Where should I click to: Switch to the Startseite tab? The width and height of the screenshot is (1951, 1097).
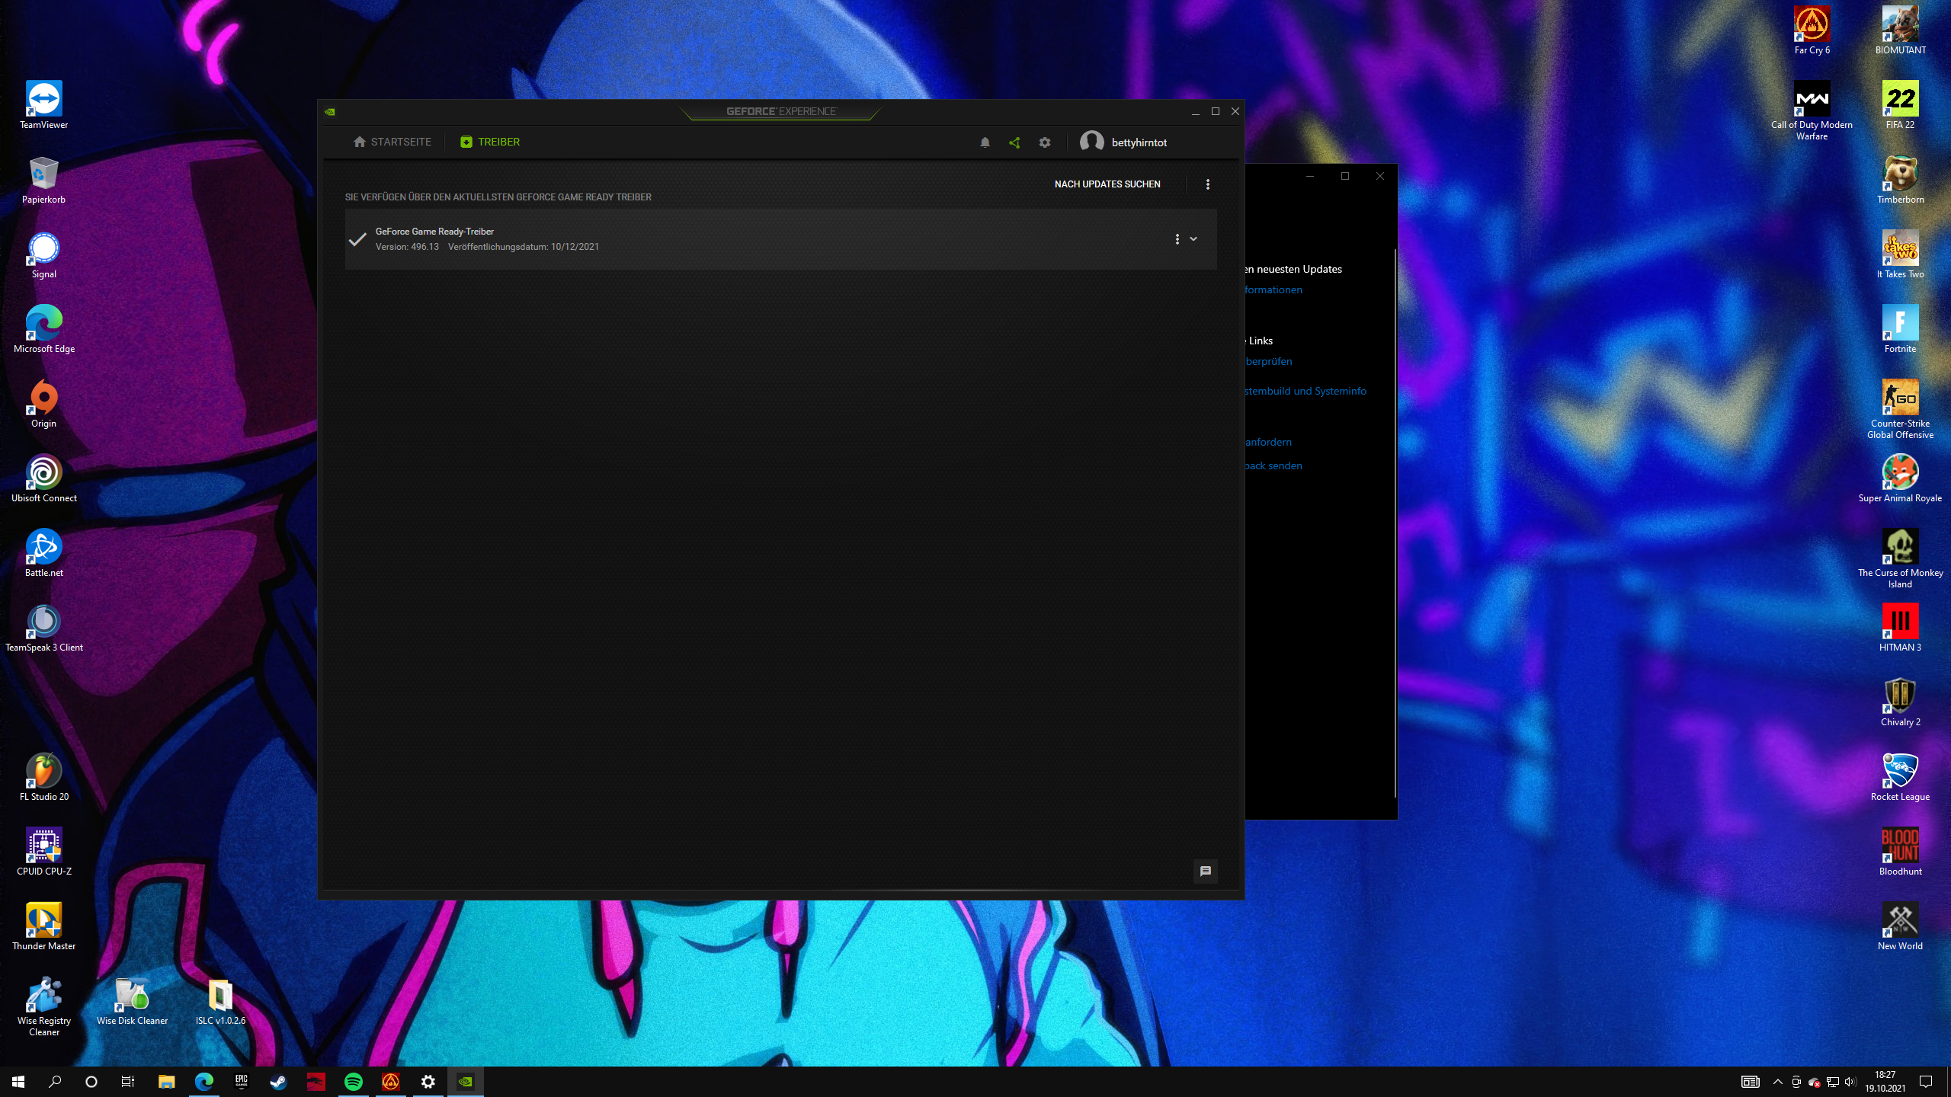pyautogui.click(x=392, y=142)
